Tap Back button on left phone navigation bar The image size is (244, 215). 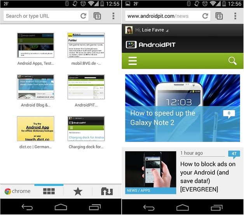[x=27, y=207]
